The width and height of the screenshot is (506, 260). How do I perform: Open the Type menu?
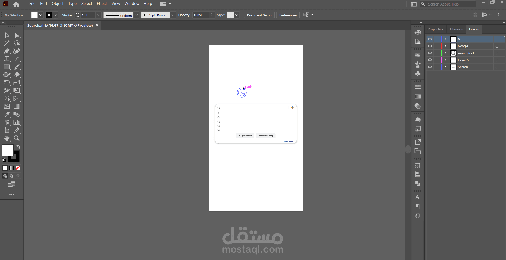(72, 4)
